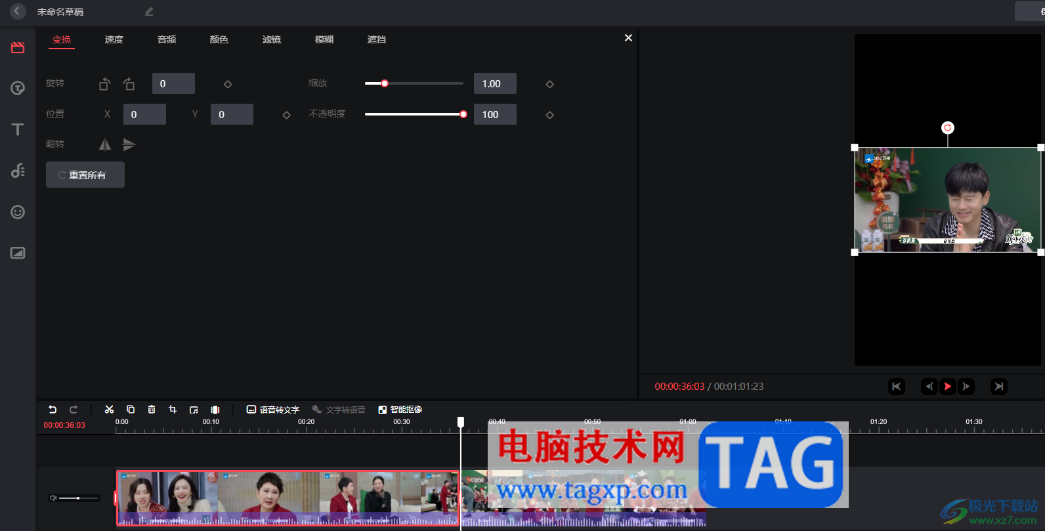Click the 不透明度 opacity slider handle
This screenshot has width=1045, height=531.
click(x=463, y=114)
